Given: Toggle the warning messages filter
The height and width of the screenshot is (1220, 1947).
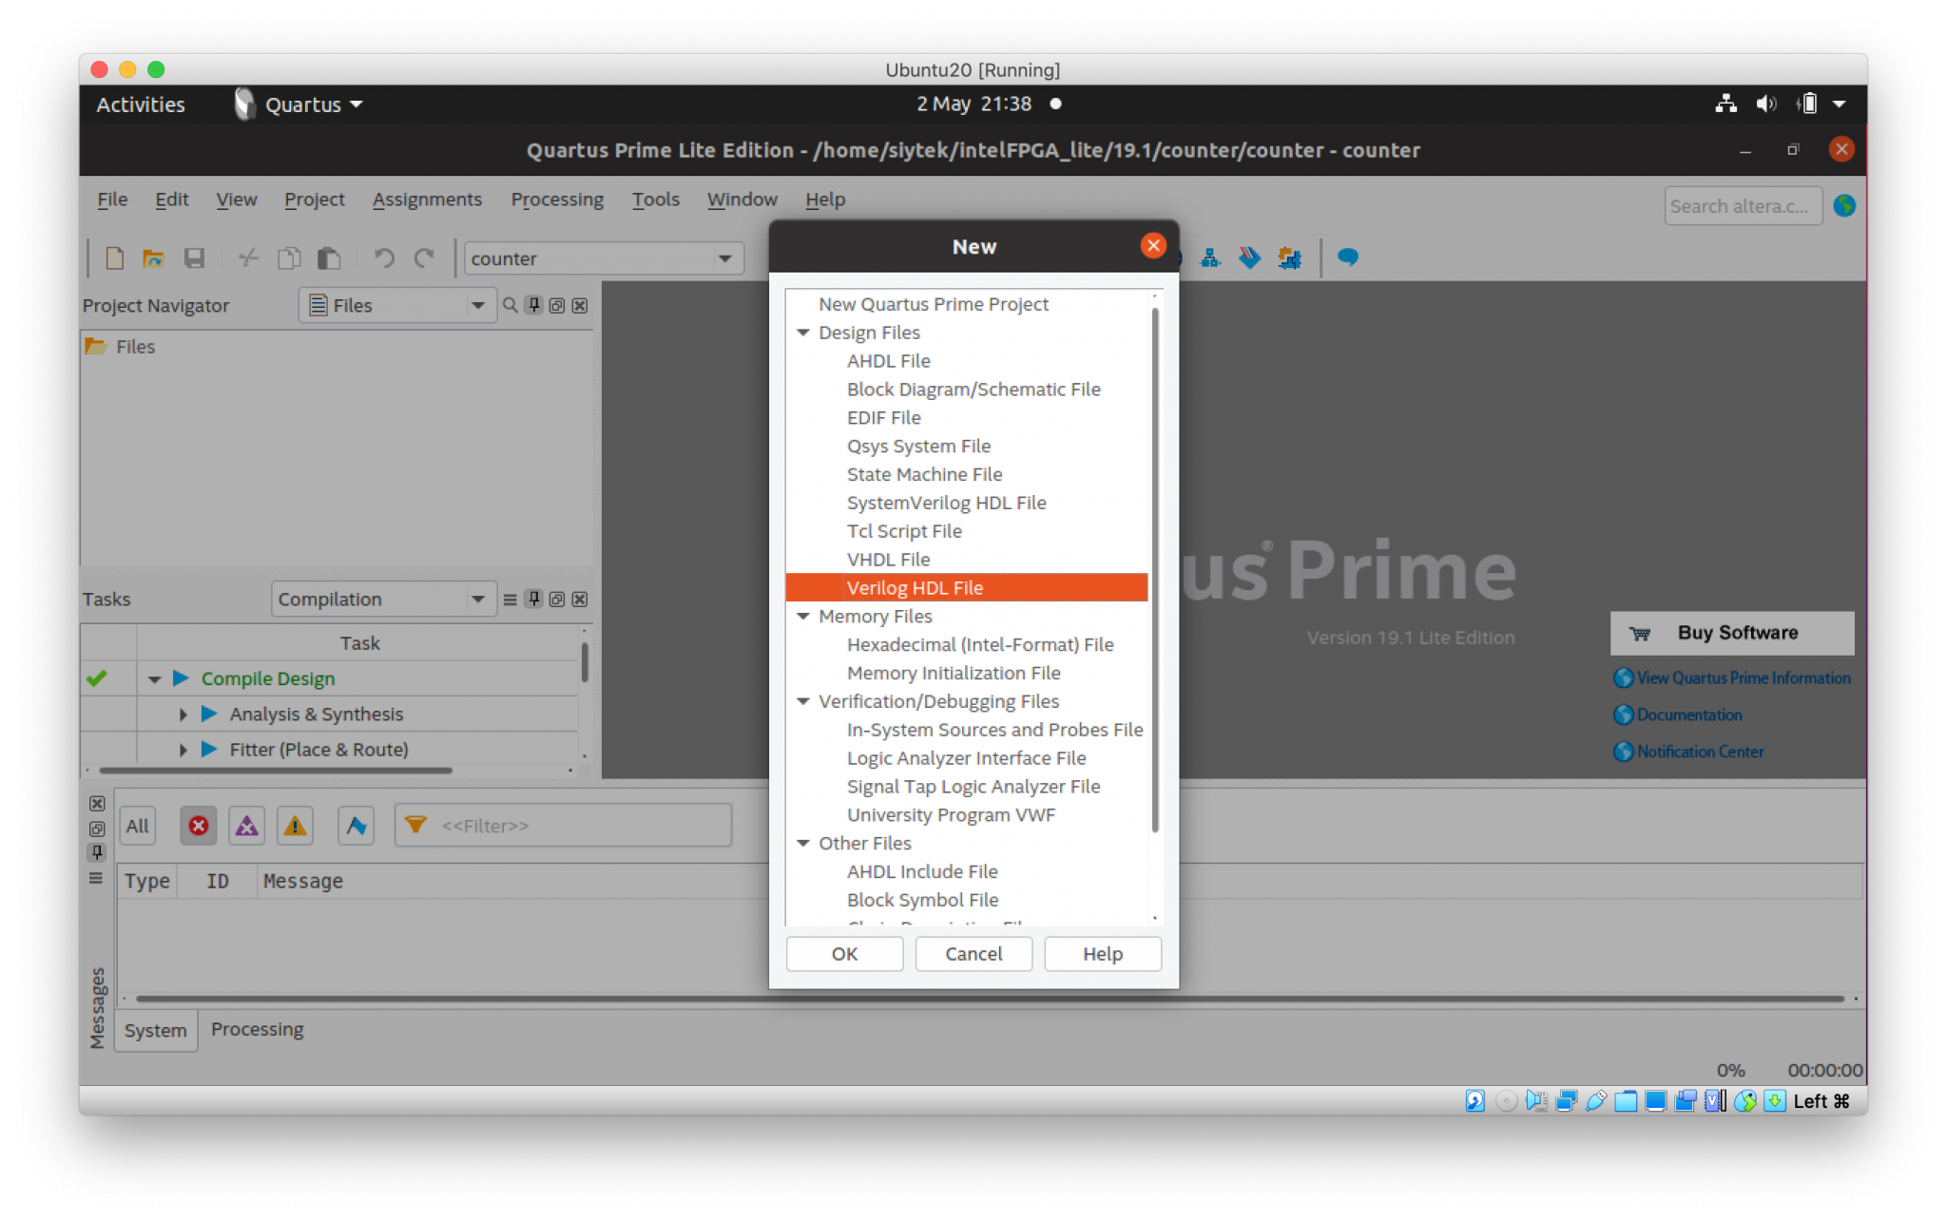Looking at the screenshot, I should (295, 826).
